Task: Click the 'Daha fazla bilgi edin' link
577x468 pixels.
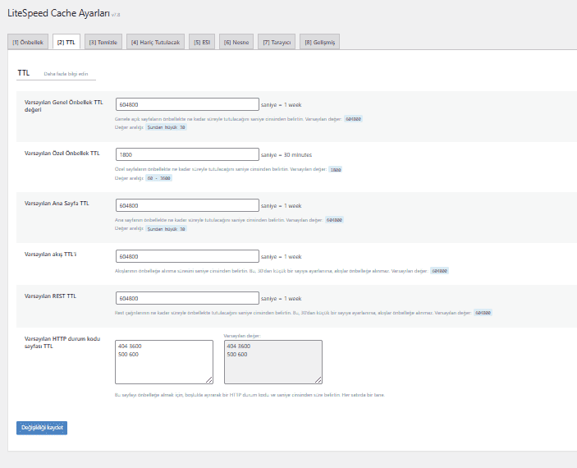Action: tap(66, 73)
